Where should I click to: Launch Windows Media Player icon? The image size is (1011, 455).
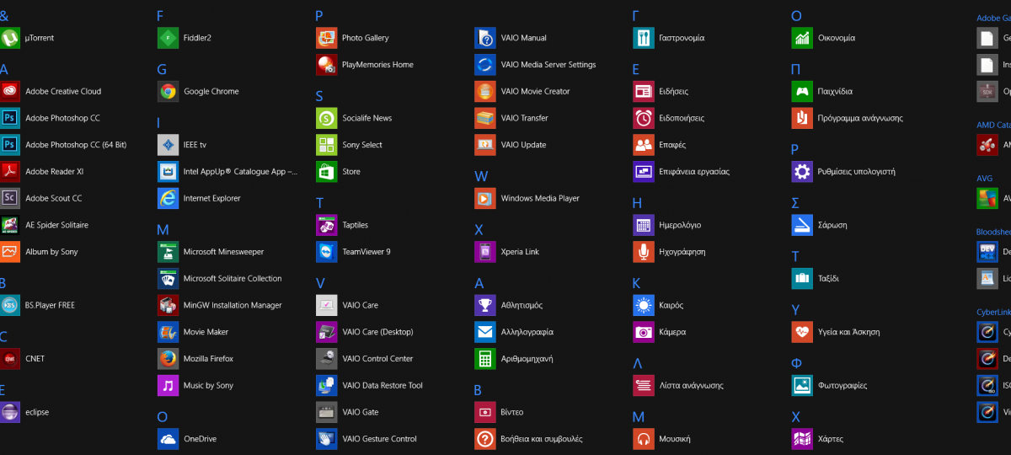485,198
